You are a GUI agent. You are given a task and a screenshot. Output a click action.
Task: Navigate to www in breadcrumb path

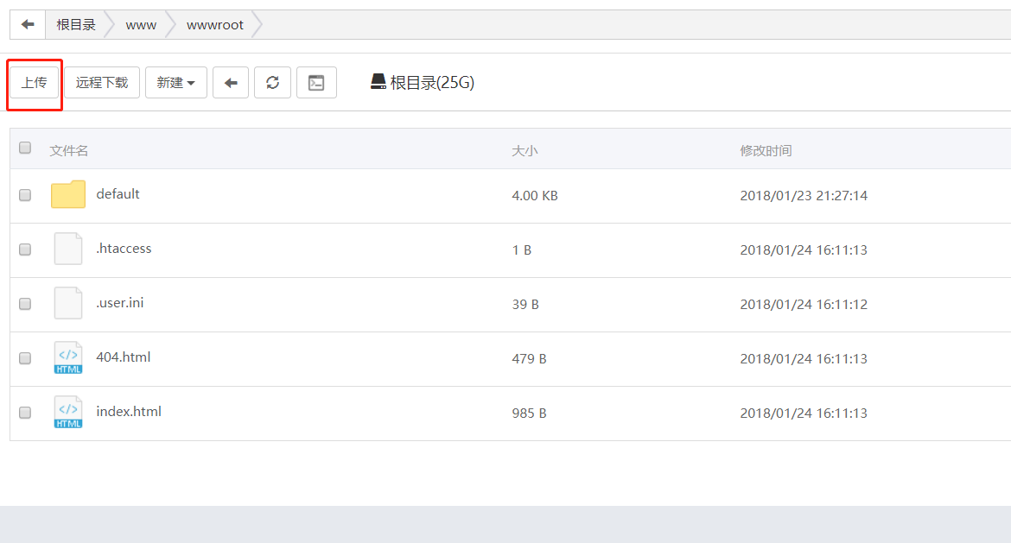[141, 25]
